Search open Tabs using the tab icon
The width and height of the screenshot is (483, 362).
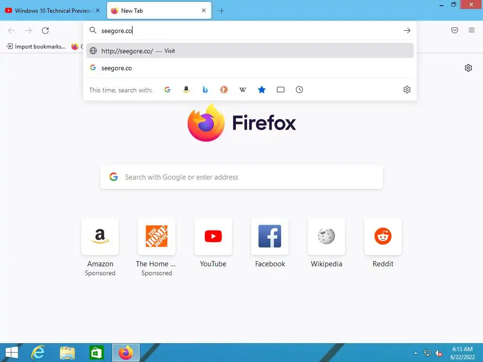281,90
